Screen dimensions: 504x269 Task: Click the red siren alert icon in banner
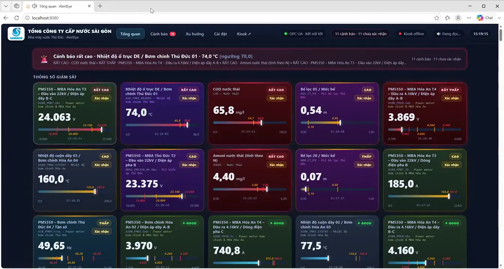[44, 59]
